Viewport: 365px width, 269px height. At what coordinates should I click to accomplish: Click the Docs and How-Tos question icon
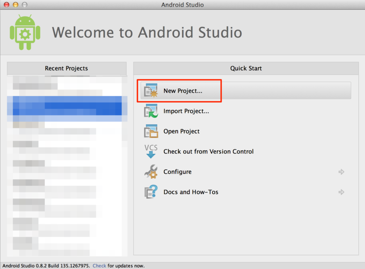click(x=151, y=192)
